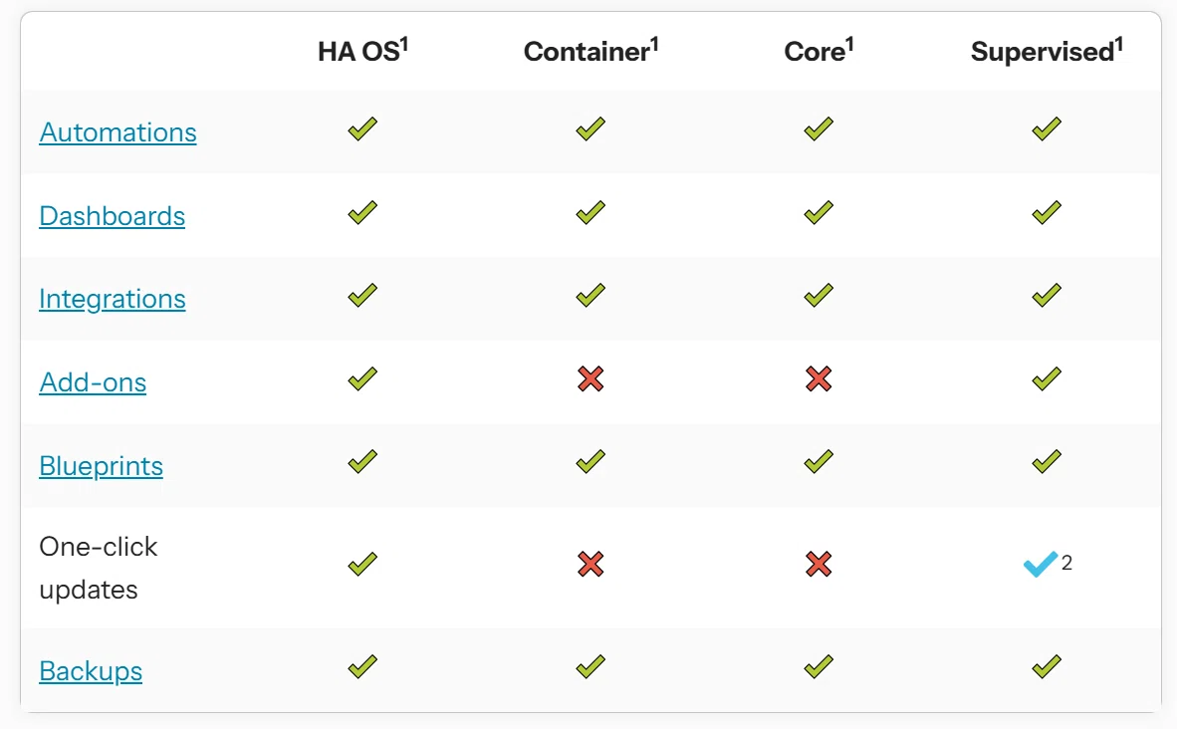Click the green check for Dashboards under Core
1177x729 pixels.
[x=819, y=212]
